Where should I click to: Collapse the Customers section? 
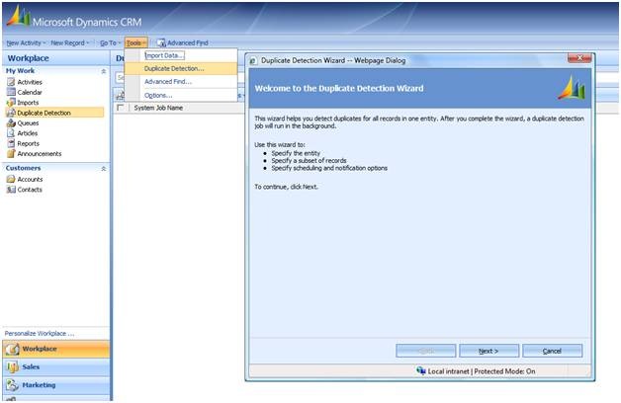[104, 169]
